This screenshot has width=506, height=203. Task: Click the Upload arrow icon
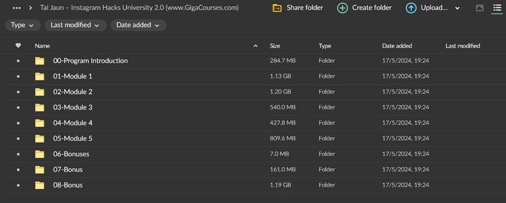tap(411, 8)
